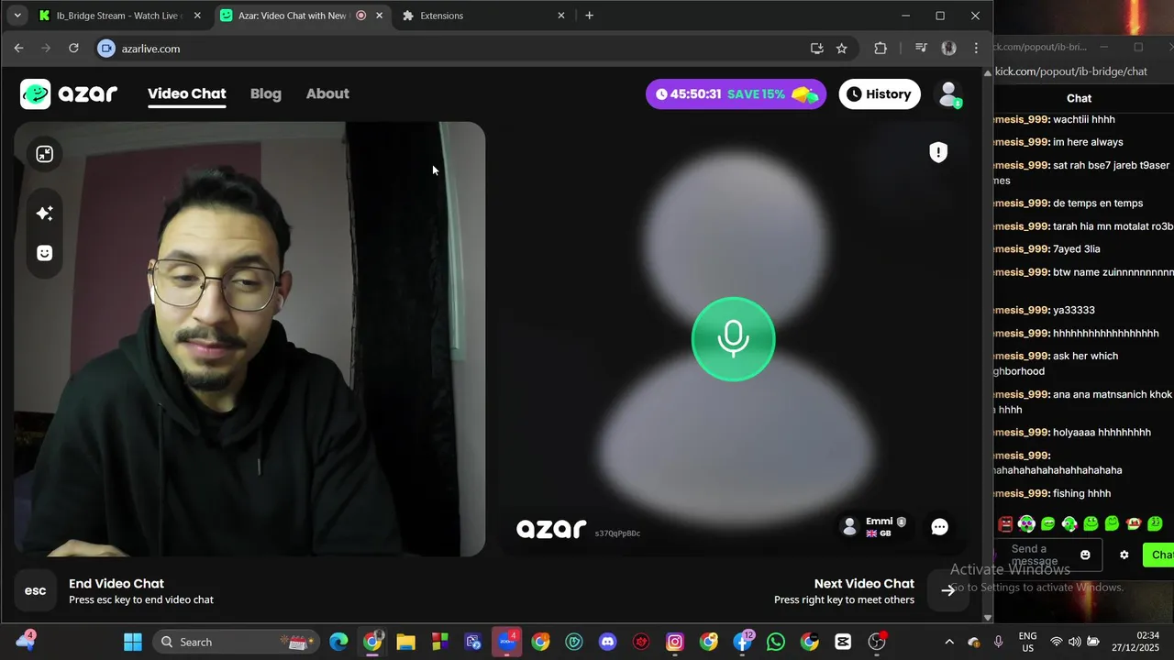Show hidden system tray icons
1174x660 pixels.
(x=949, y=642)
